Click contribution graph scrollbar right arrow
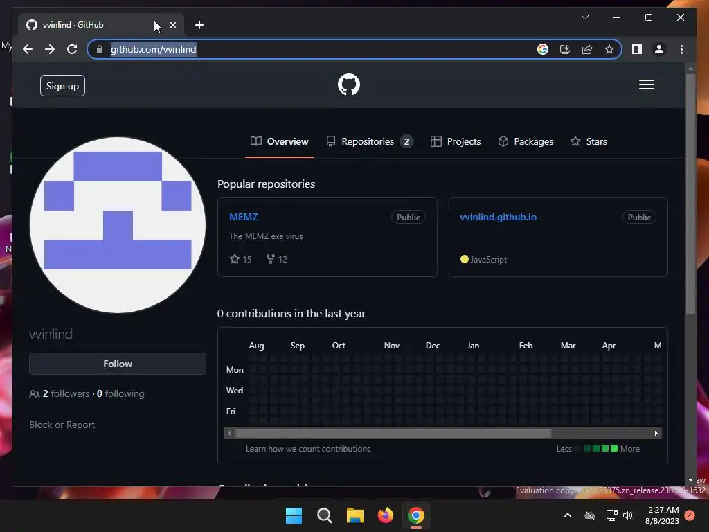The width and height of the screenshot is (709, 532). pos(656,434)
